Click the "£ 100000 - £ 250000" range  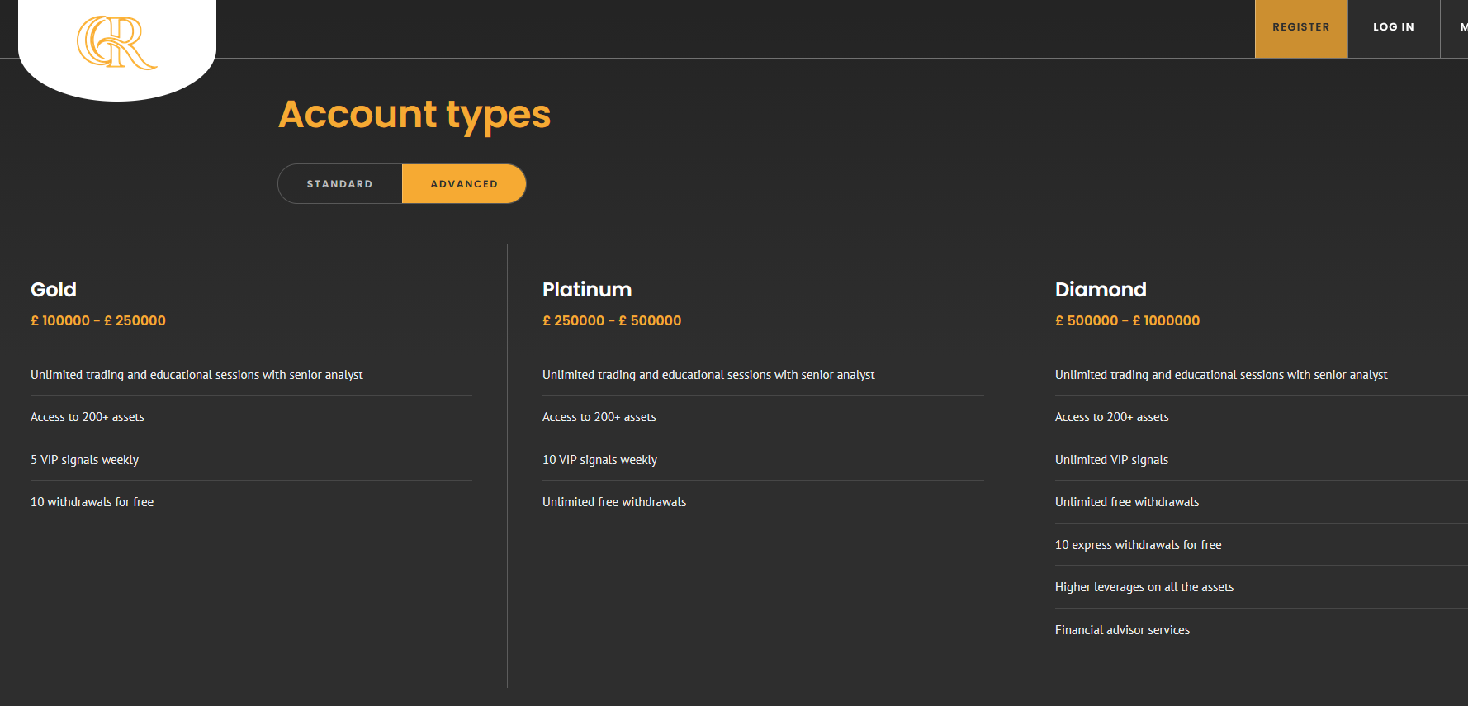(x=98, y=320)
